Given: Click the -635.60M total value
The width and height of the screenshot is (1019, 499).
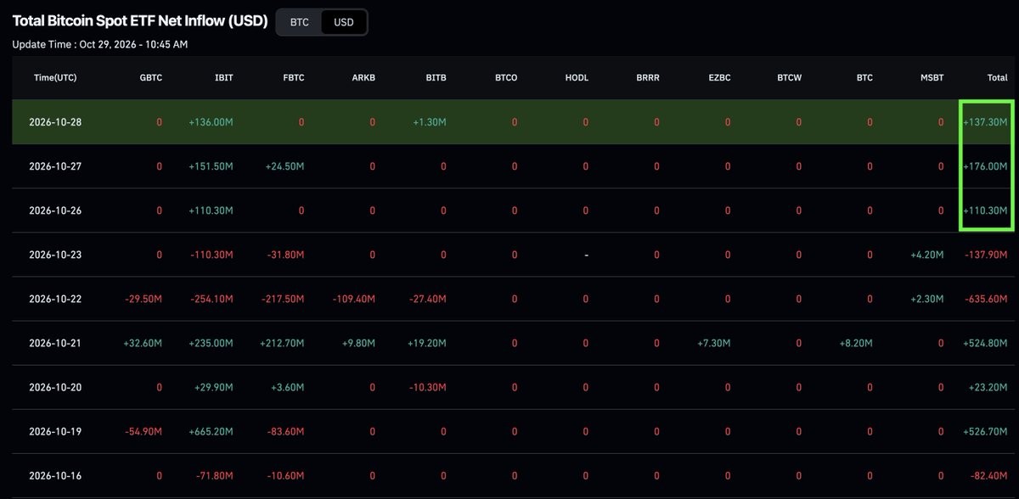Looking at the screenshot, I should [986, 299].
